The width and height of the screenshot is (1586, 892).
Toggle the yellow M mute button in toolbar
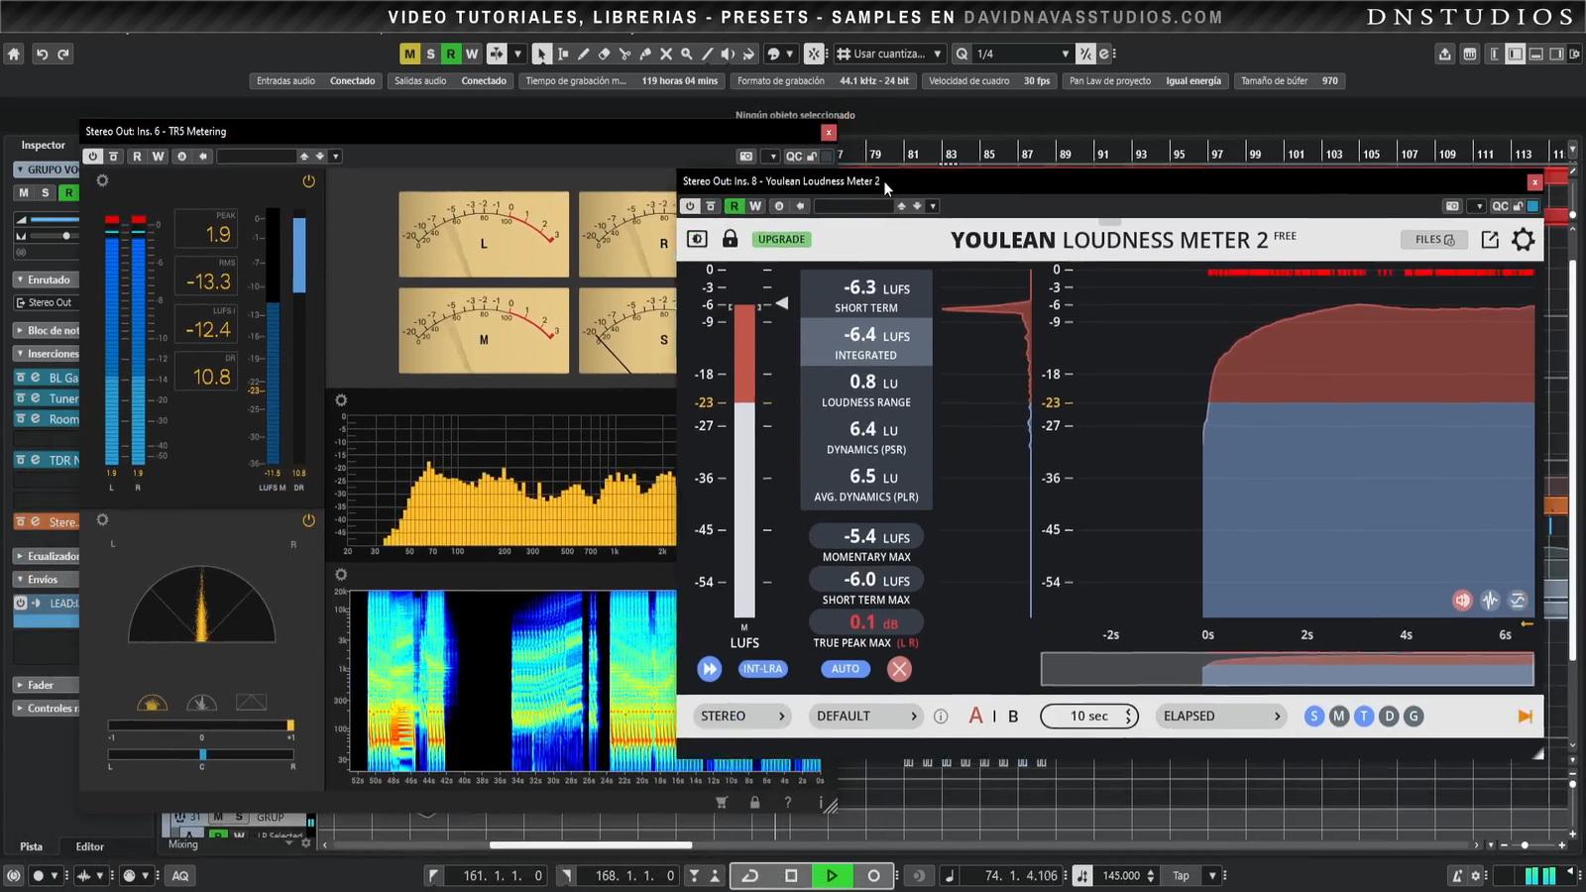[x=409, y=54]
